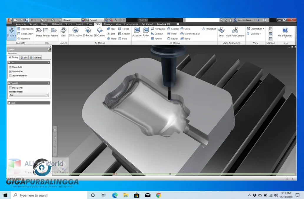Collapse the Tool section in the Display panel
Screen dimensions: 304x199
point(49,62)
